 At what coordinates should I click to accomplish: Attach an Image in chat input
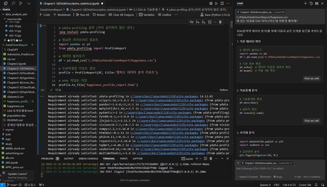[277, 177]
